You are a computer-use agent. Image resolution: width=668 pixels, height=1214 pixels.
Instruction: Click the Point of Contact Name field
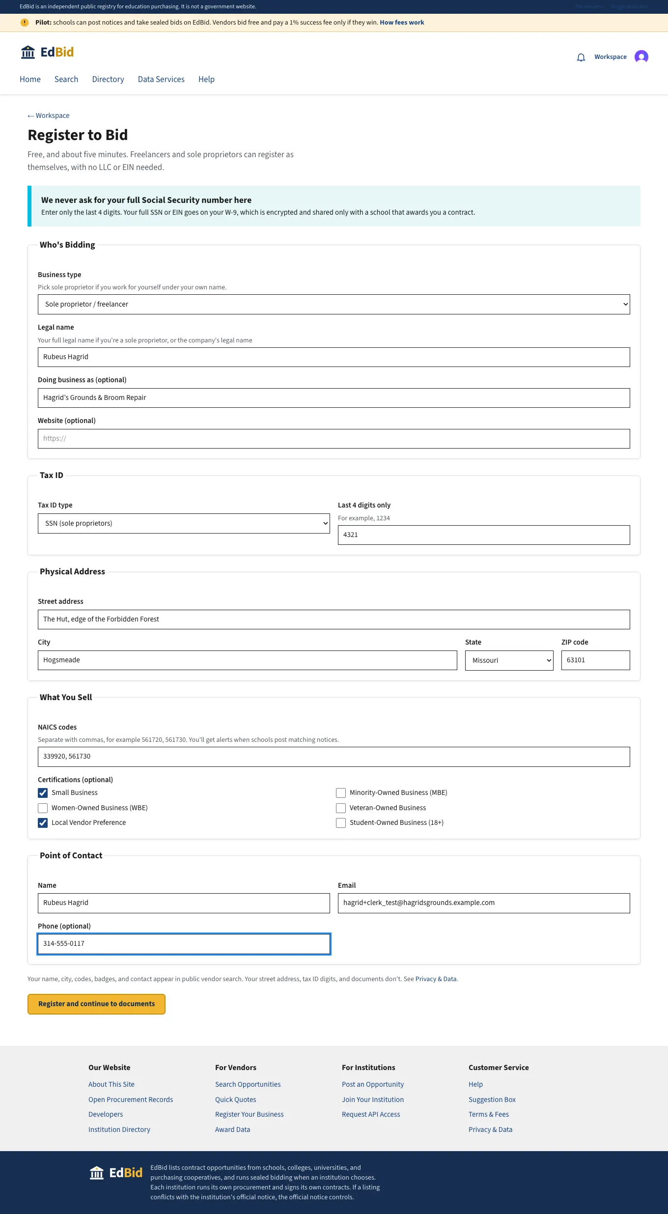pyautogui.click(x=184, y=903)
